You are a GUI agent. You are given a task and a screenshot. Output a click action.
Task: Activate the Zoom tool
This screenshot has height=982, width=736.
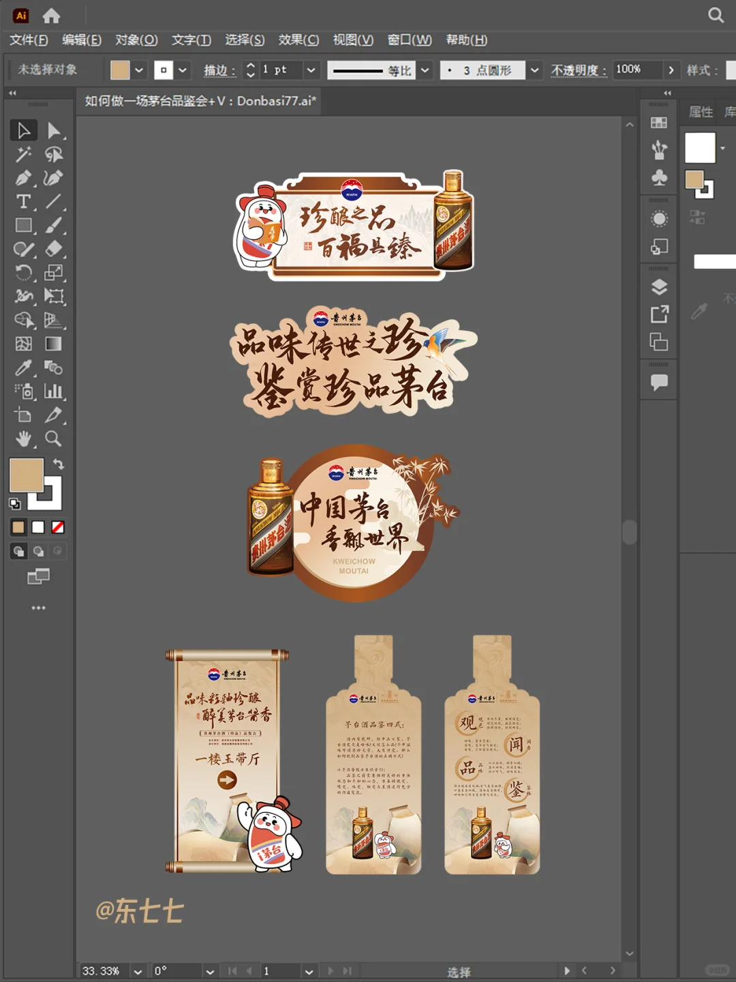click(x=54, y=440)
